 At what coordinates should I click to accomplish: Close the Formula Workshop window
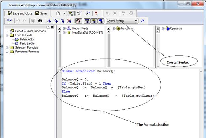click(198, 4)
